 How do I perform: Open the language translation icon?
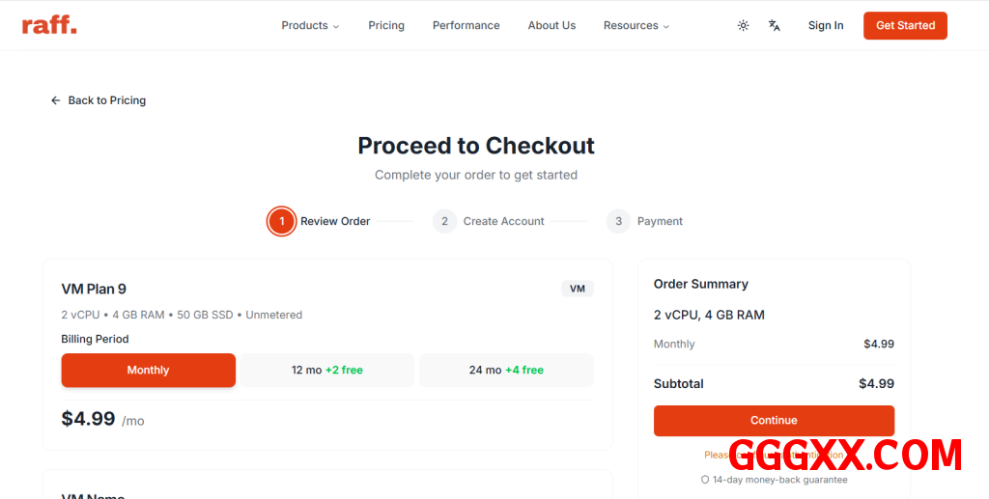[x=775, y=26]
